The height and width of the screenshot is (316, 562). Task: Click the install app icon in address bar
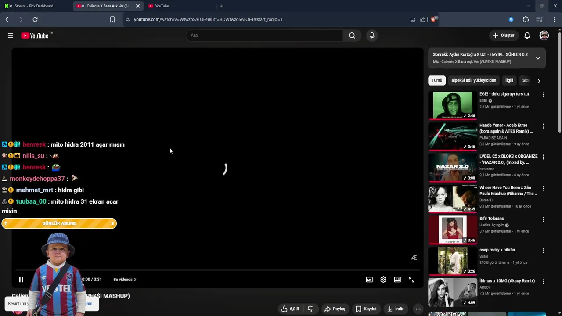(x=413, y=19)
